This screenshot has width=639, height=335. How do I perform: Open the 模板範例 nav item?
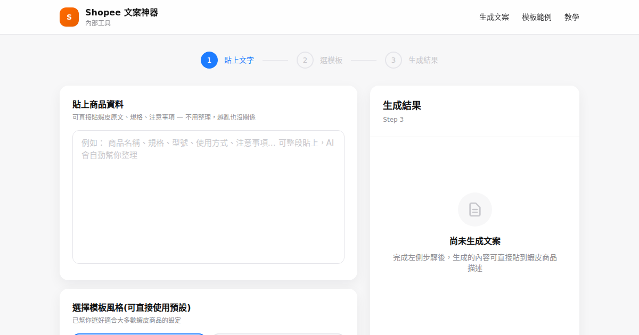[537, 17]
